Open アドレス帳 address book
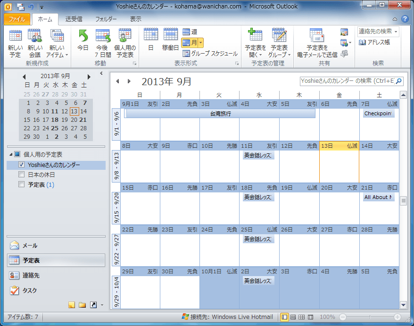This screenshot has height=326, width=414. [374, 42]
